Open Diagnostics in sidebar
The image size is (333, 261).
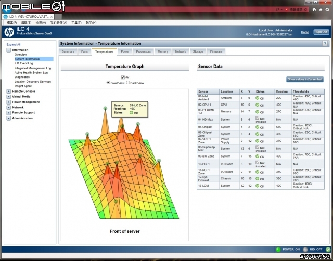tap(22, 77)
